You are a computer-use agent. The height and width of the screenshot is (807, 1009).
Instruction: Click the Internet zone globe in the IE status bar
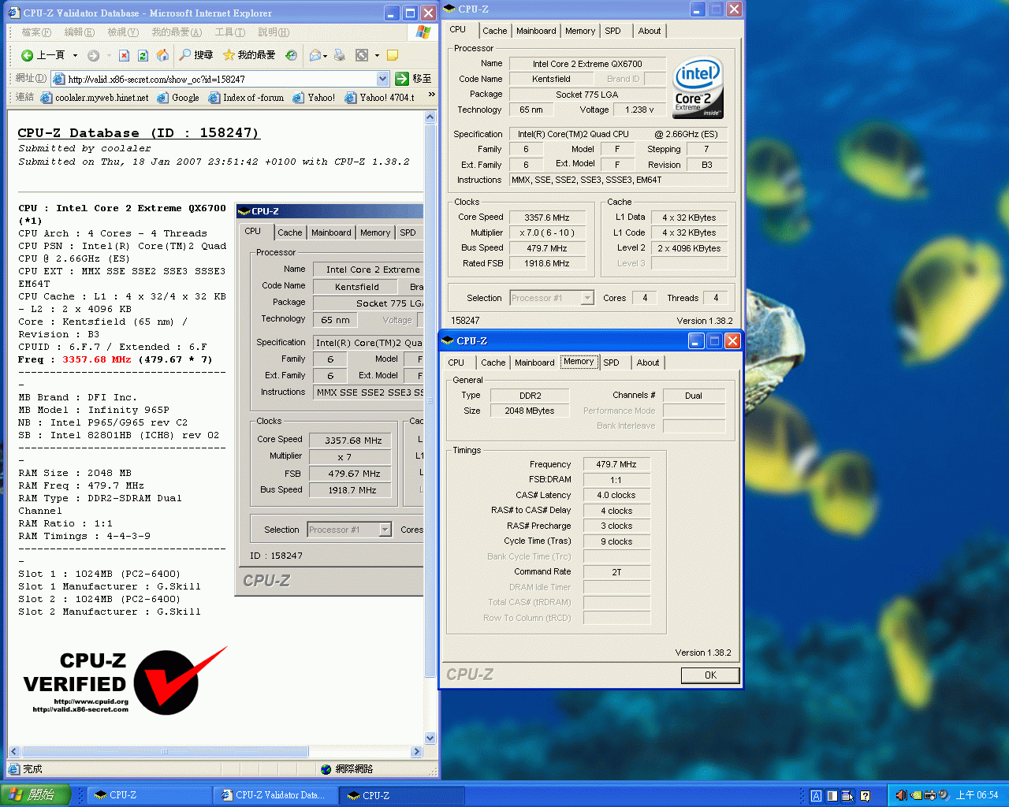[326, 769]
